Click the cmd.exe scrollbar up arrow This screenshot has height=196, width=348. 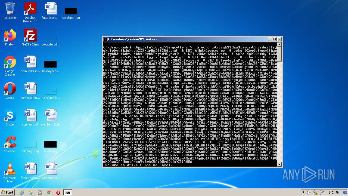tap(279, 45)
